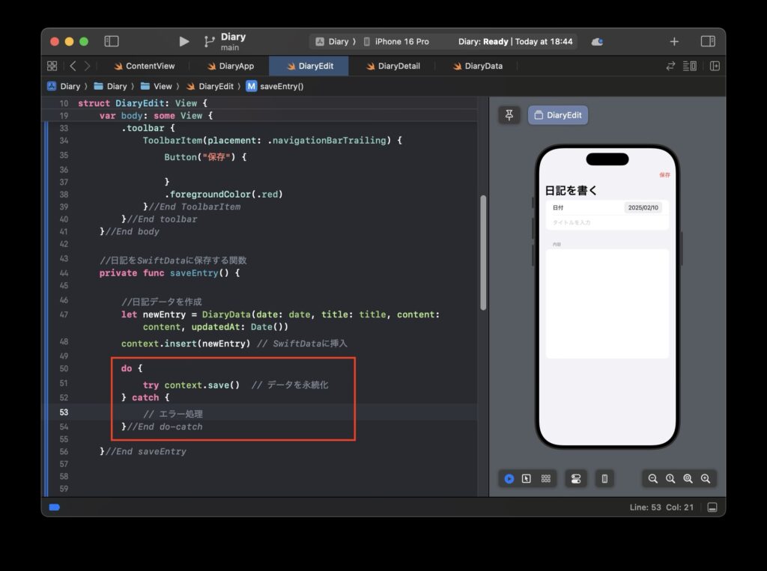This screenshot has width=767, height=571.
Task: Click View folder in breadcrumb
Action: click(157, 87)
